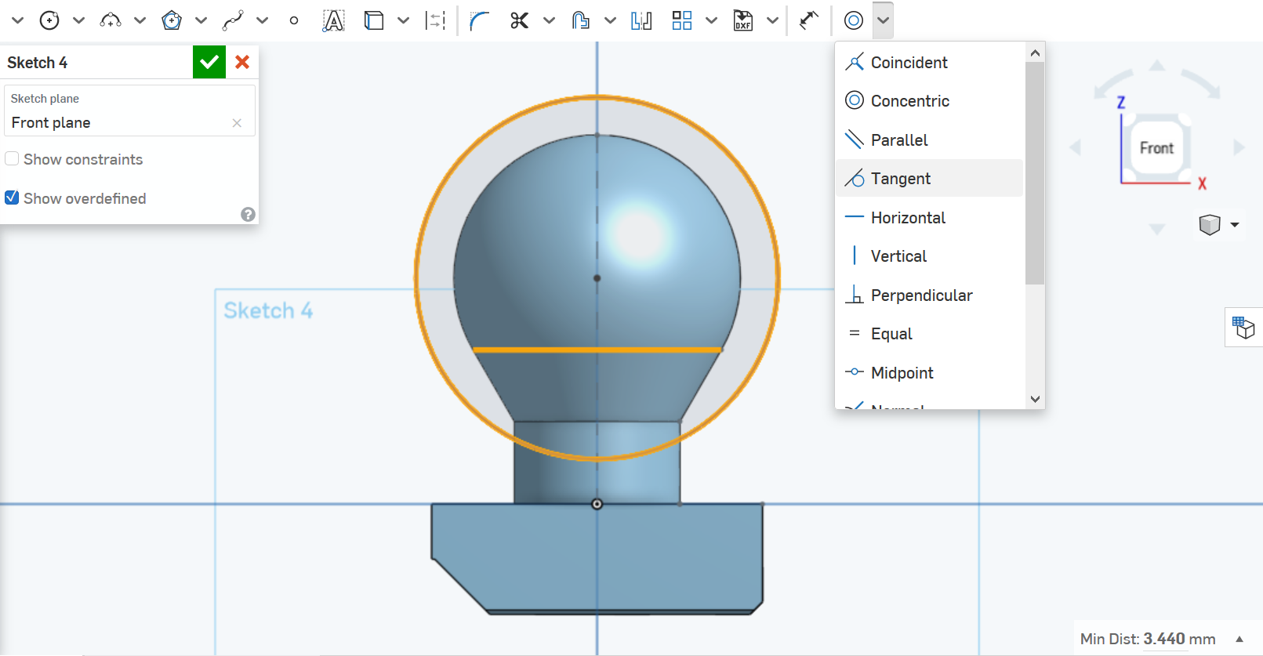Select the Spline tool
Viewport: 1263px width, 656px height.
click(233, 20)
